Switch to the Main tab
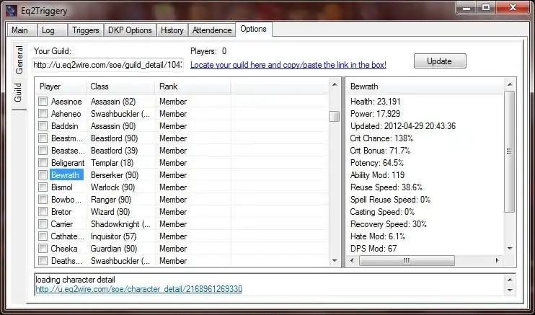This screenshot has height=315, width=535. [x=22, y=30]
